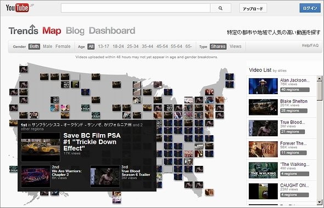Click 201K views under Blake Shelton
Viewport: 324px width, 208px height.
[290, 105]
